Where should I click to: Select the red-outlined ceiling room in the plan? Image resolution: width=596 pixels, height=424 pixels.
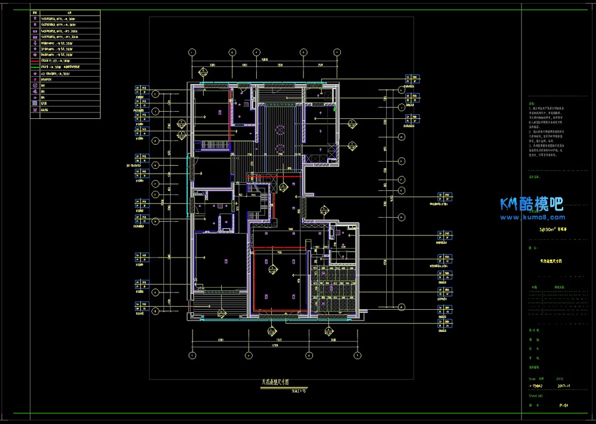[279, 279]
